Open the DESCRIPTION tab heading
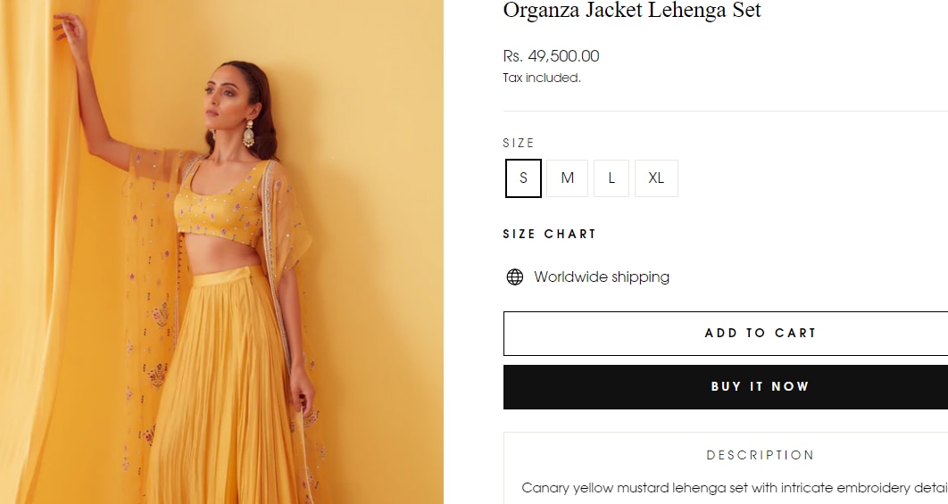The height and width of the screenshot is (504, 948). [760, 455]
